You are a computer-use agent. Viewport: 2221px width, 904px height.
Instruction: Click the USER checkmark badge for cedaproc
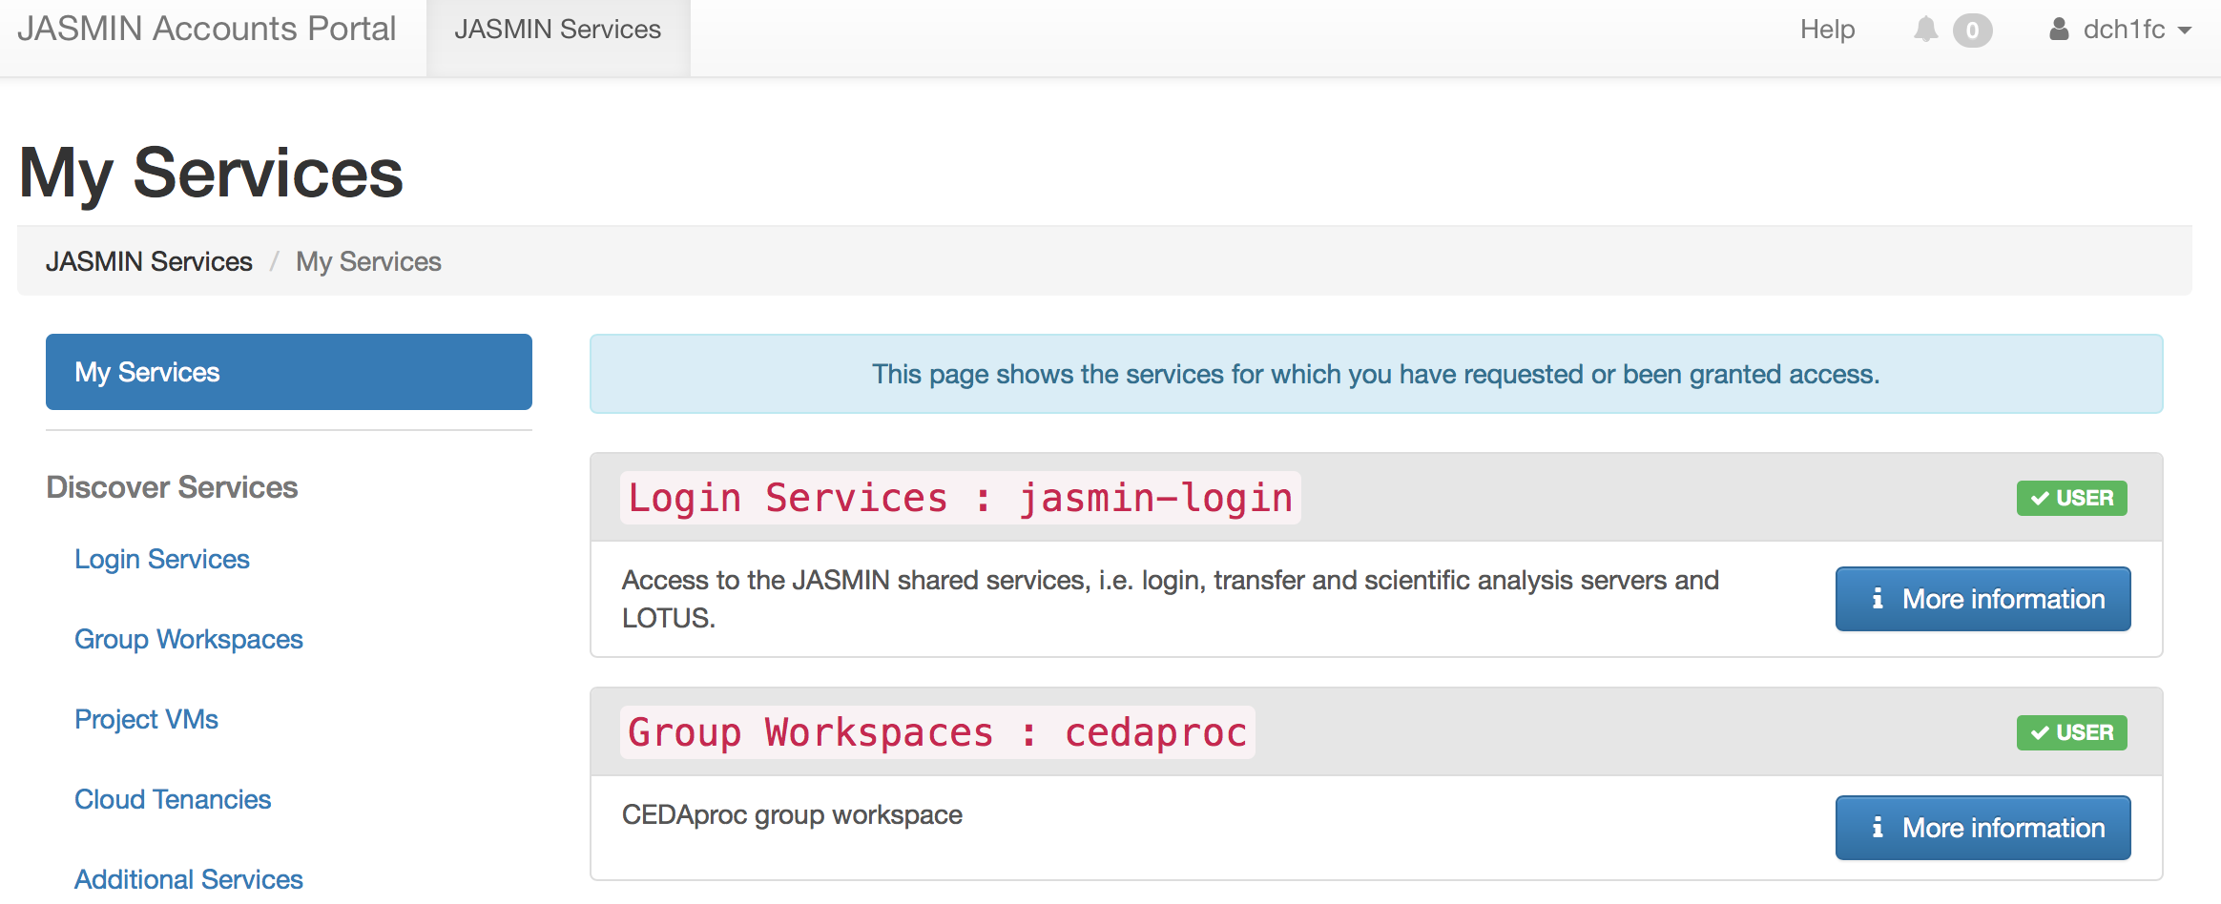click(2071, 732)
